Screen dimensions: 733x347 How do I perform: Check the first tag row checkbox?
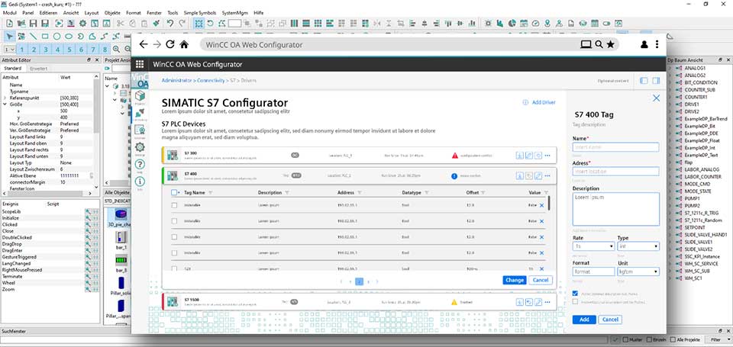click(175, 206)
